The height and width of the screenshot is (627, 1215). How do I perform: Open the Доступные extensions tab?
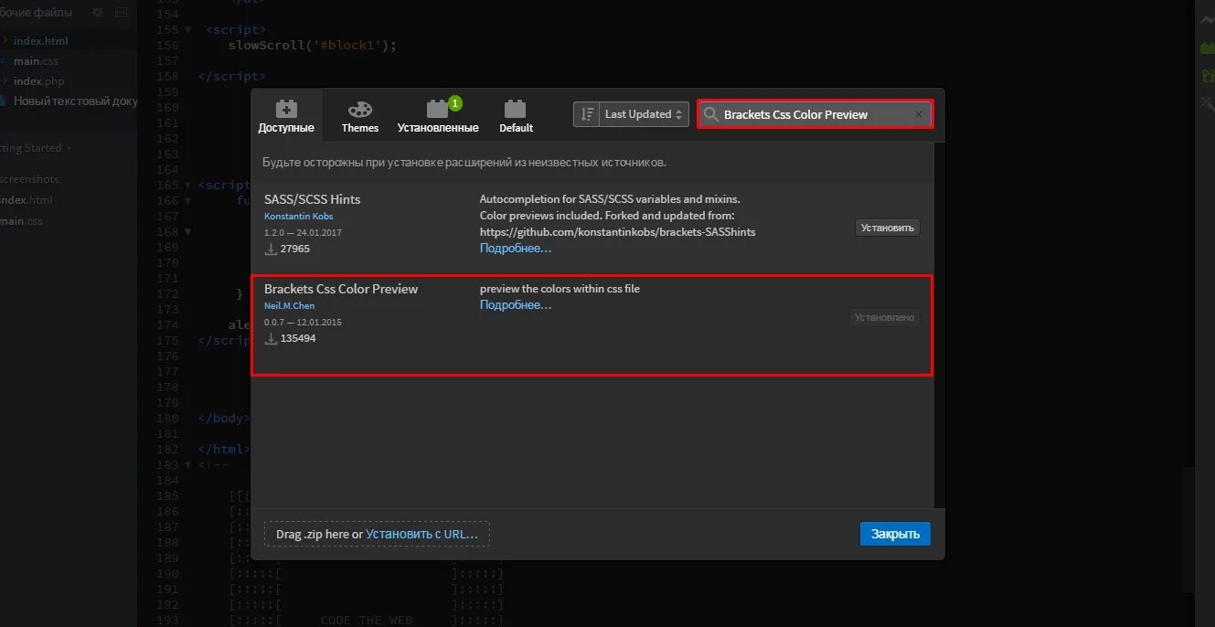pos(286,116)
